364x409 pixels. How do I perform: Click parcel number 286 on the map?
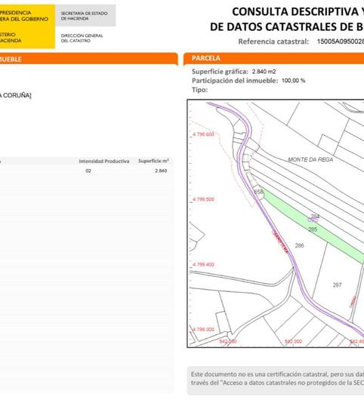(x=299, y=245)
